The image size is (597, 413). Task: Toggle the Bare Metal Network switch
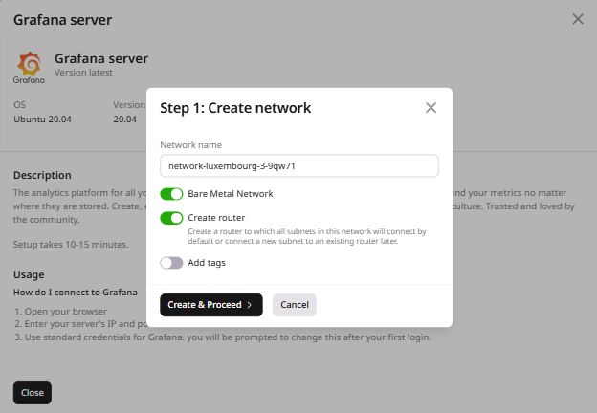click(171, 194)
